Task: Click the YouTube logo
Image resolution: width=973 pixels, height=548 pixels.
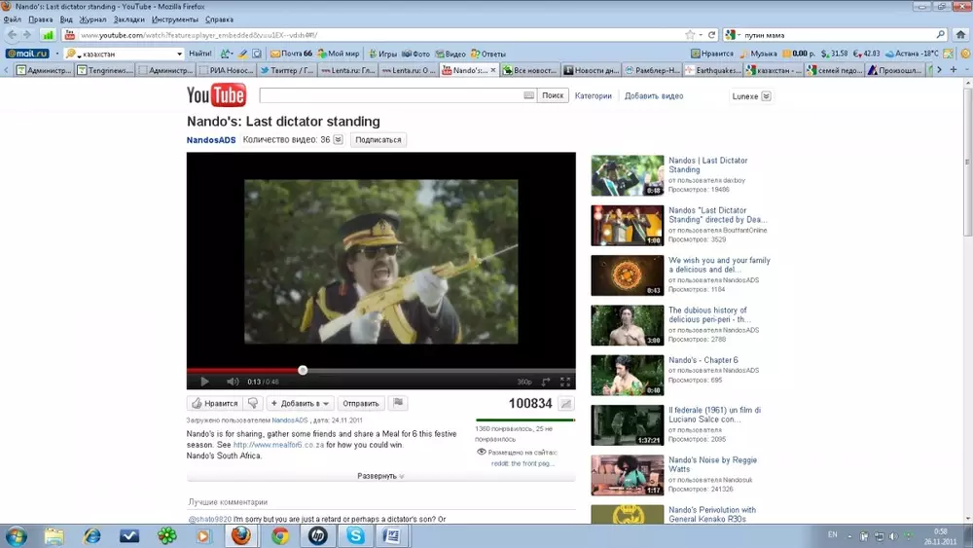Action: pyautogui.click(x=216, y=95)
